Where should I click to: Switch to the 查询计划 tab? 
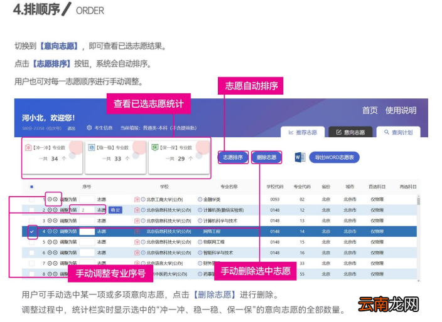pyautogui.click(x=398, y=132)
